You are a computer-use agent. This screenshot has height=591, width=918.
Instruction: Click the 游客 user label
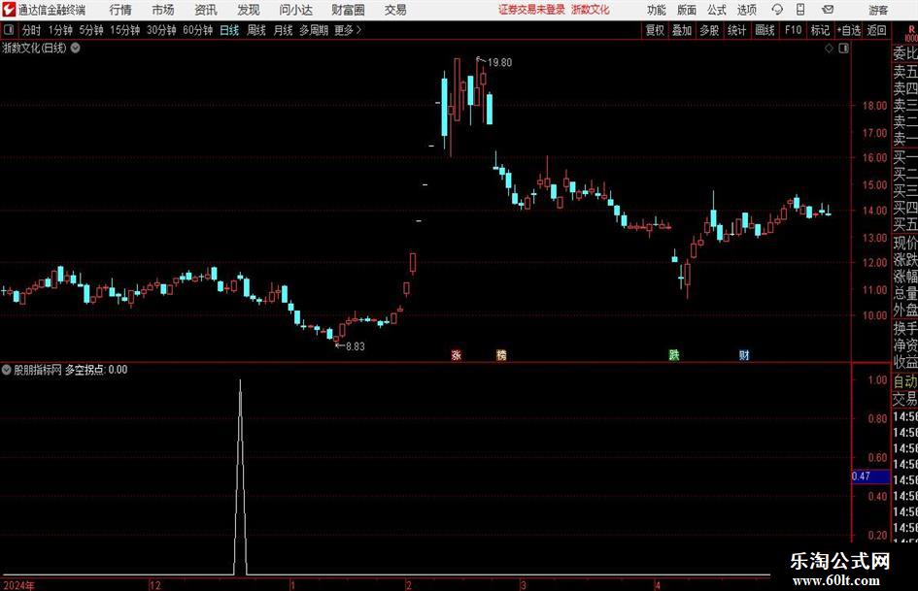point(878,10)
